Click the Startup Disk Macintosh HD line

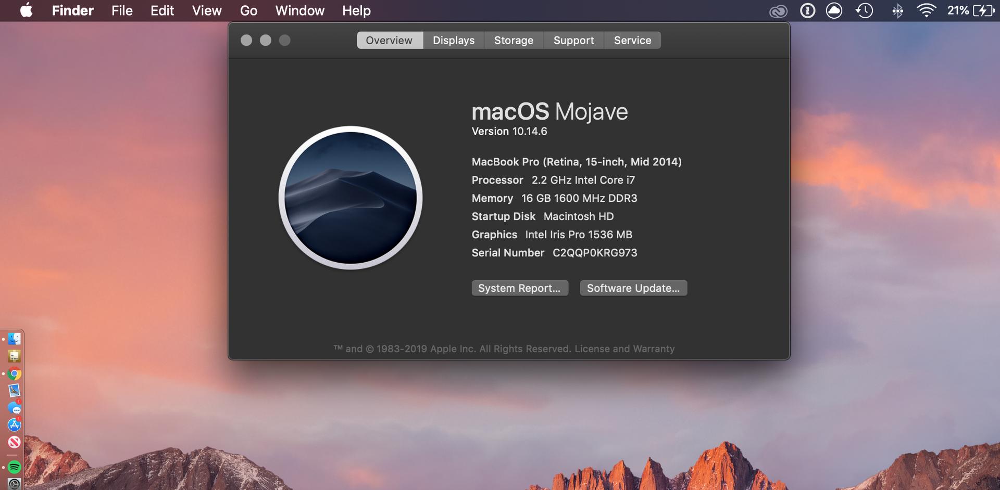click(x=543, y=216)
